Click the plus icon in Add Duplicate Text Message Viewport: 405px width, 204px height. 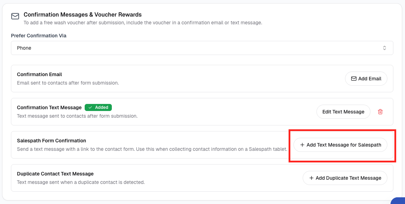pyautogui.click(x=311, y=178)
